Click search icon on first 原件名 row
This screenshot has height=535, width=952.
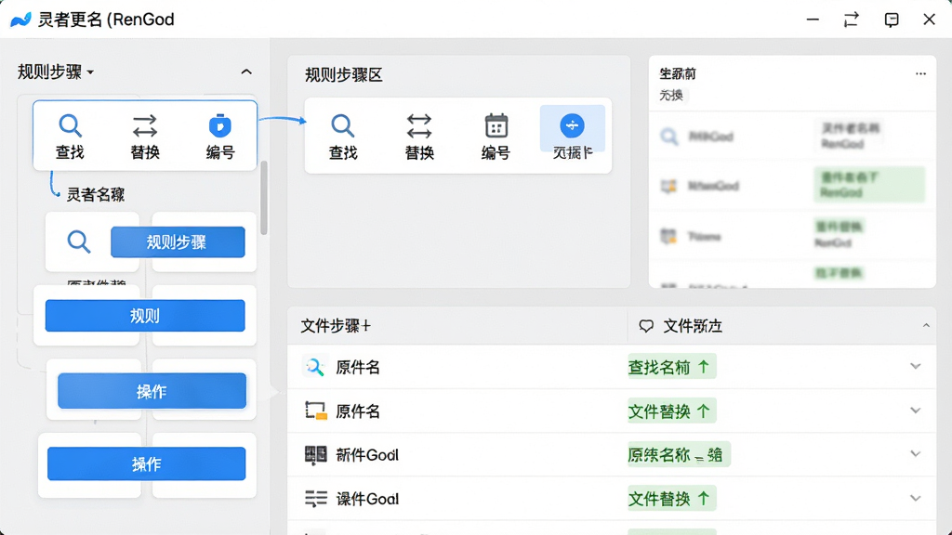pyautogui.click(x=314, y=367)
